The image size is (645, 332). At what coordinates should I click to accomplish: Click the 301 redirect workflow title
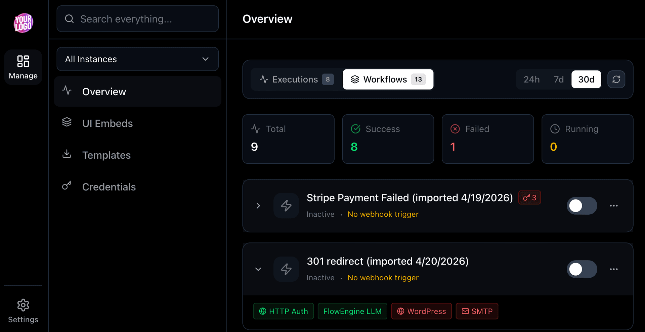[387, 261]
